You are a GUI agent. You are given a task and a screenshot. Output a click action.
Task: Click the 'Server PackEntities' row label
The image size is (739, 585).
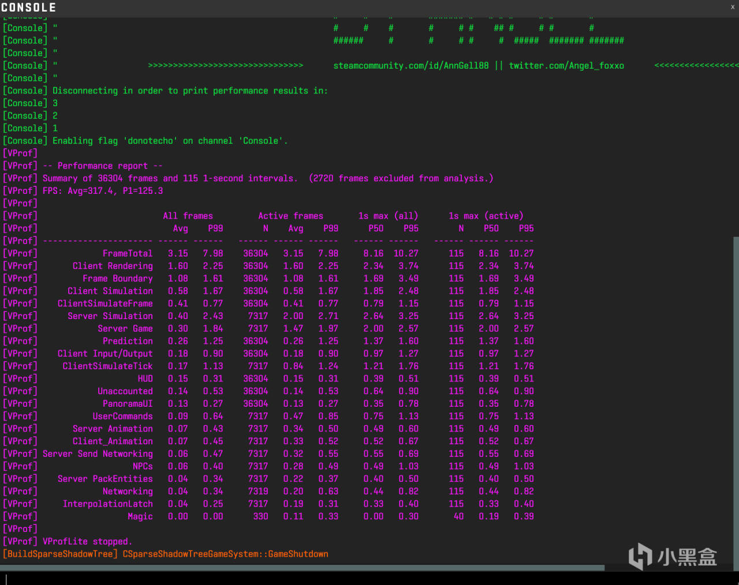point(105,479)
